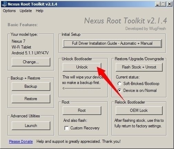The image size is (174, 149).
Task: Click the OEM Lock button
Action: click(139, 110)
